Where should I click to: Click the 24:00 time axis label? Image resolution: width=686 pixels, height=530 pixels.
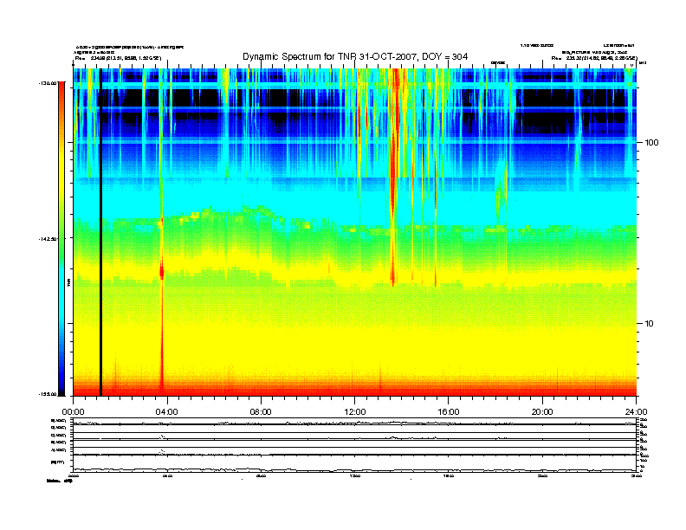(637, 412)
